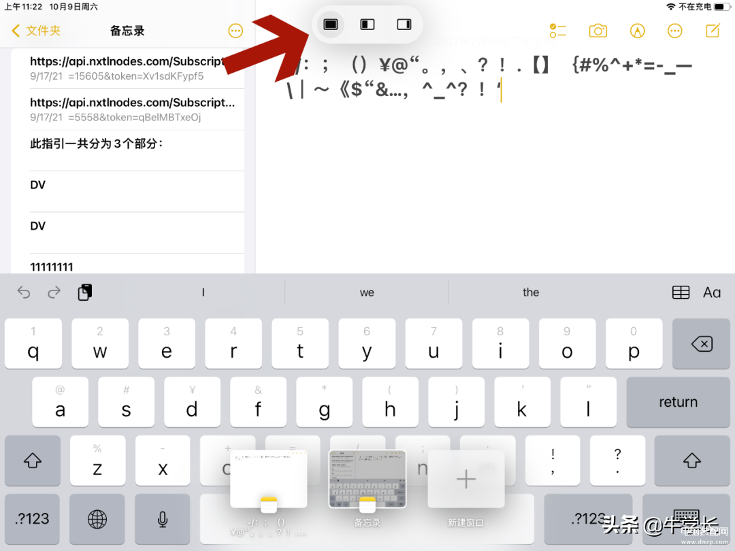Tap the t key
Image resolution: width=735 pixels, height=551 pixels.
coord(300,344)
